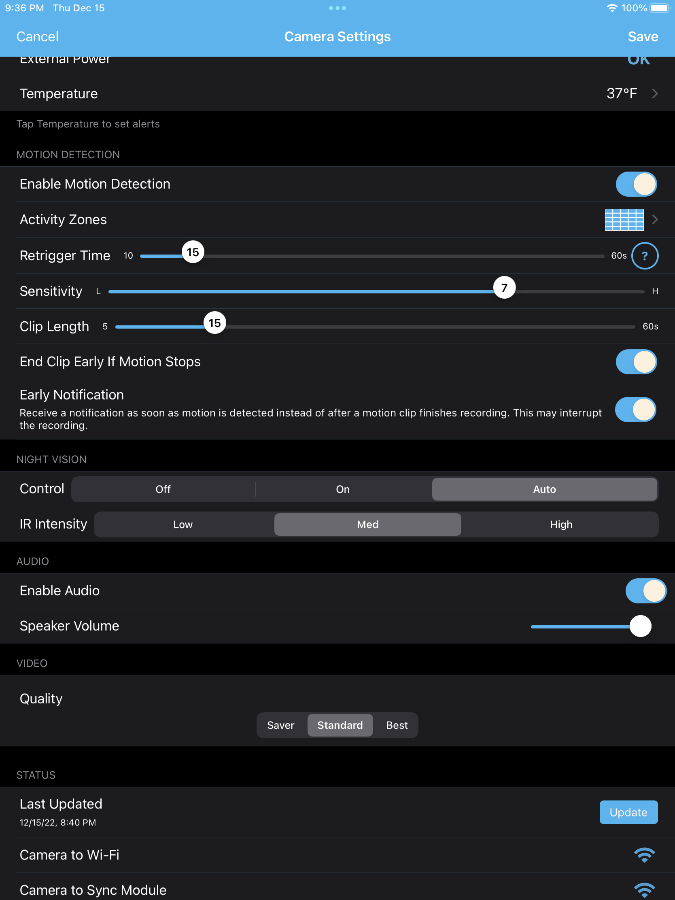Screen dimensions: 675x900
Task: Tap the Wi-Fi status bar icon
Action: tap(611, 8)
